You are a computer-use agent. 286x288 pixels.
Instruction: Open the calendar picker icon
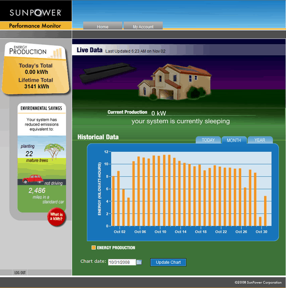(139, 262)
